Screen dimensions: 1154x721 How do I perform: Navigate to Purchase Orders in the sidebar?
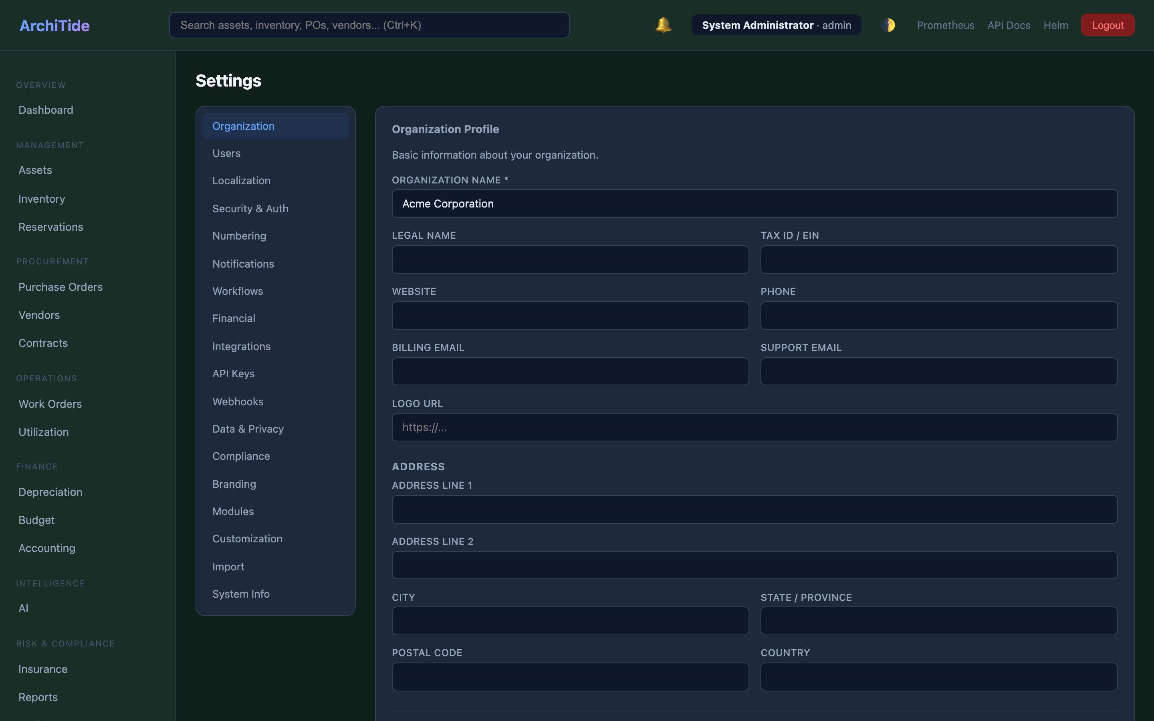tap(61, 286)
